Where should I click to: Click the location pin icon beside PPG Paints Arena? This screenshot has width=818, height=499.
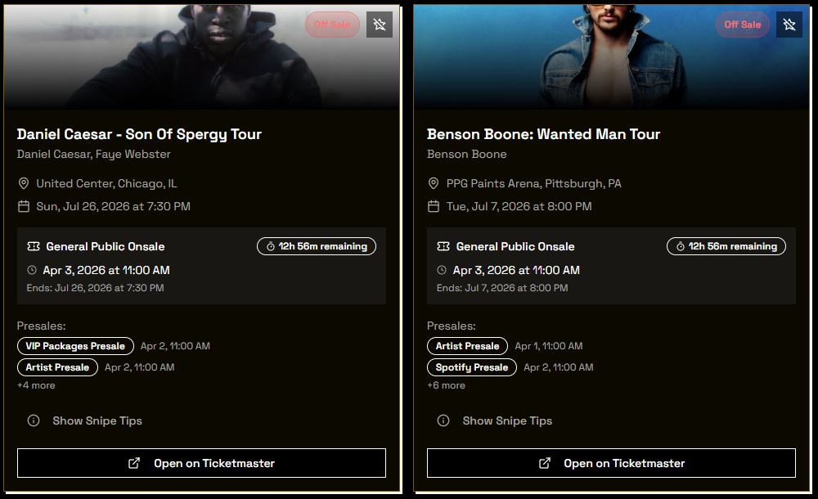pyautogui.click(x=434, y=183)
